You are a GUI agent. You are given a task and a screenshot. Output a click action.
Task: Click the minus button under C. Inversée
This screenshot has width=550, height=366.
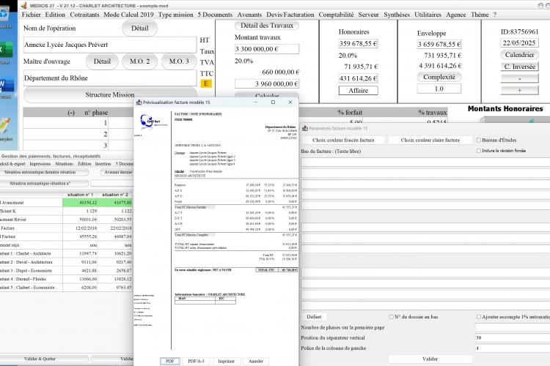tap(519, 78)
